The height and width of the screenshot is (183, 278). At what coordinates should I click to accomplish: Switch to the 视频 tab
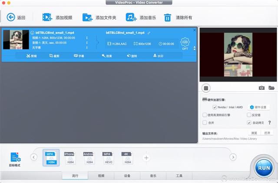click(101, 176)
